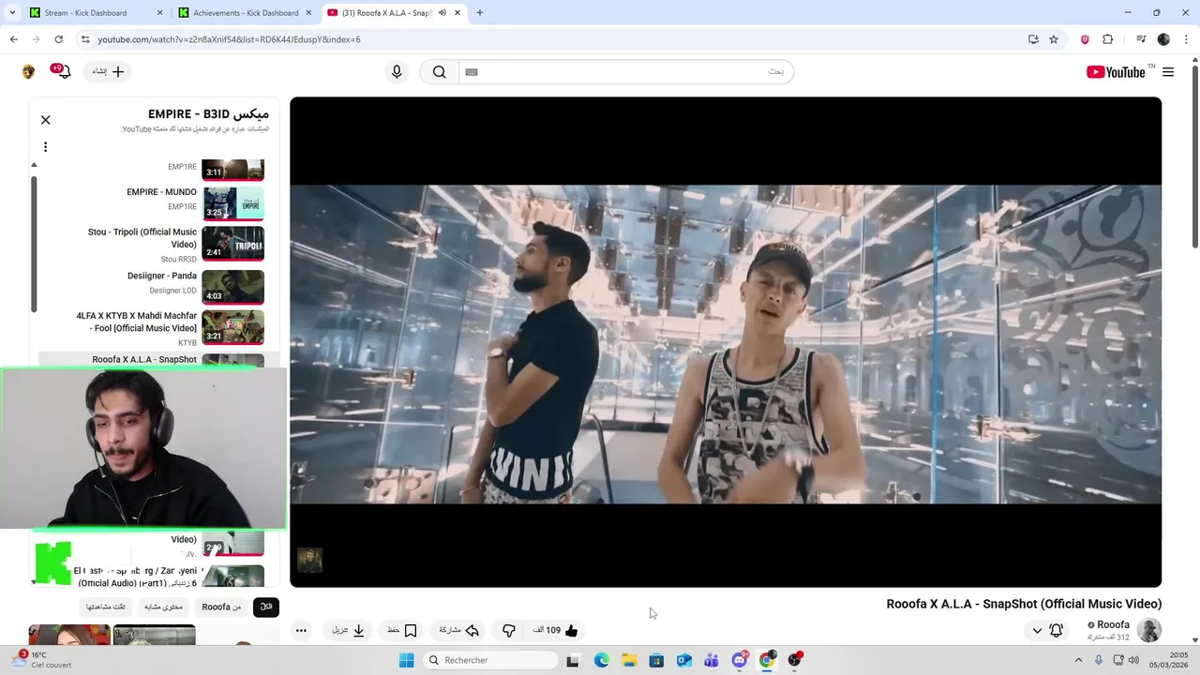Viewport: 1200px width, 675px height.
Task: Open OBS Studio from the taskbar
Action: [x=795, y=660]
